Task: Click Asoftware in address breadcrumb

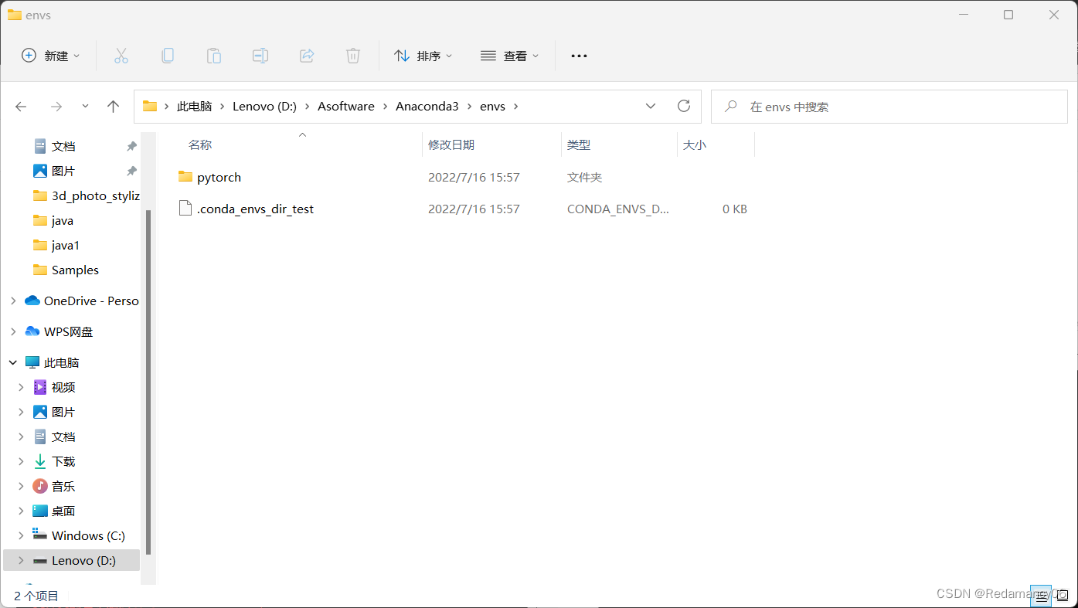Action: point(346,107)
